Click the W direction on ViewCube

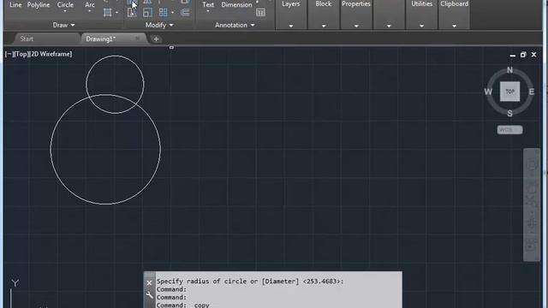pos(488,92)
